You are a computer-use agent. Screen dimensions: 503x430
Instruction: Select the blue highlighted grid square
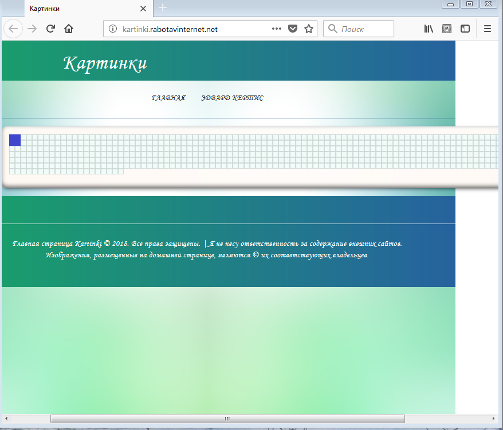click(x=15, y=140)
